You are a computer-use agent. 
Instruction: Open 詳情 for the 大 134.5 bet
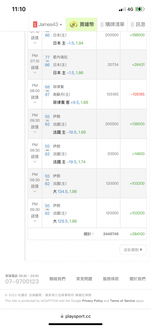click(x=35, y=186)
